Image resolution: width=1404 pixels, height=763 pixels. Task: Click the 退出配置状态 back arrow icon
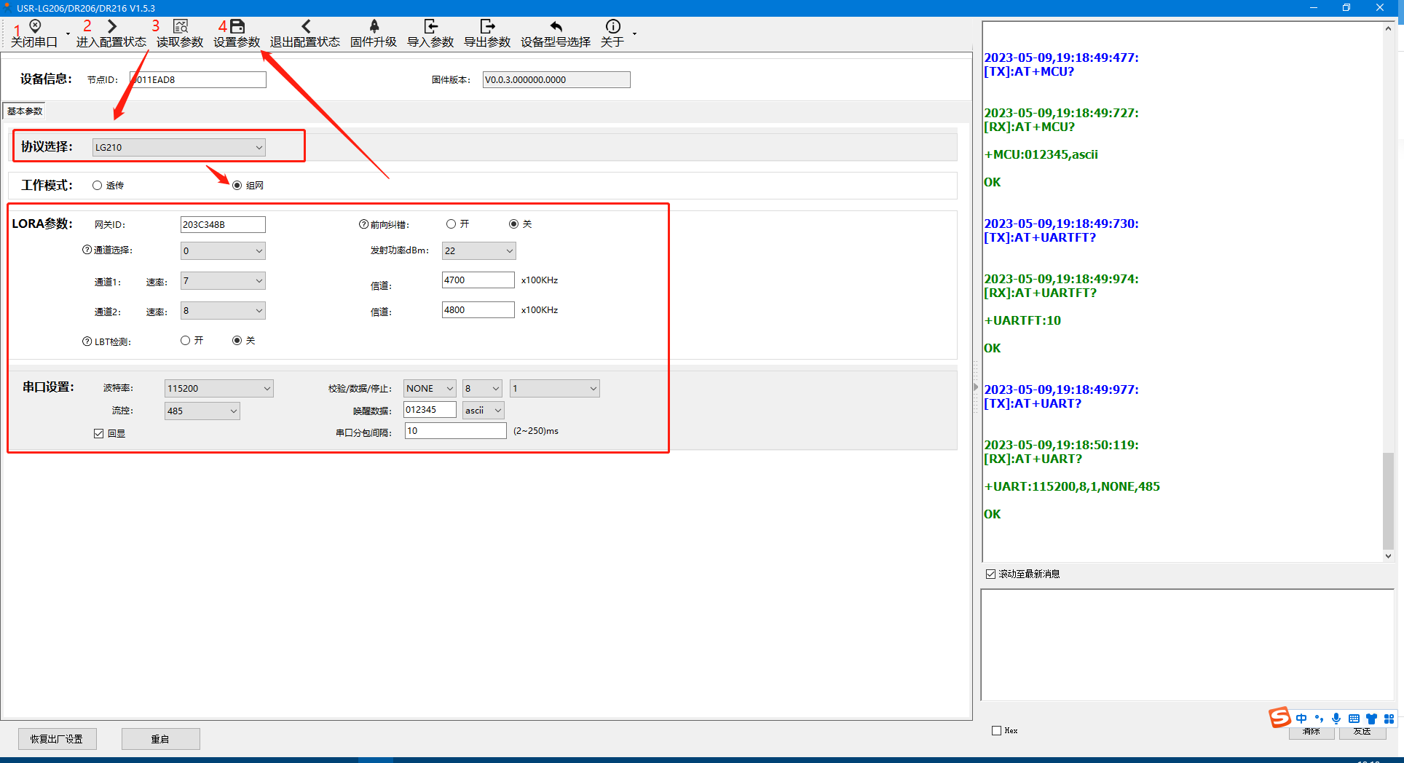[305, 27]
